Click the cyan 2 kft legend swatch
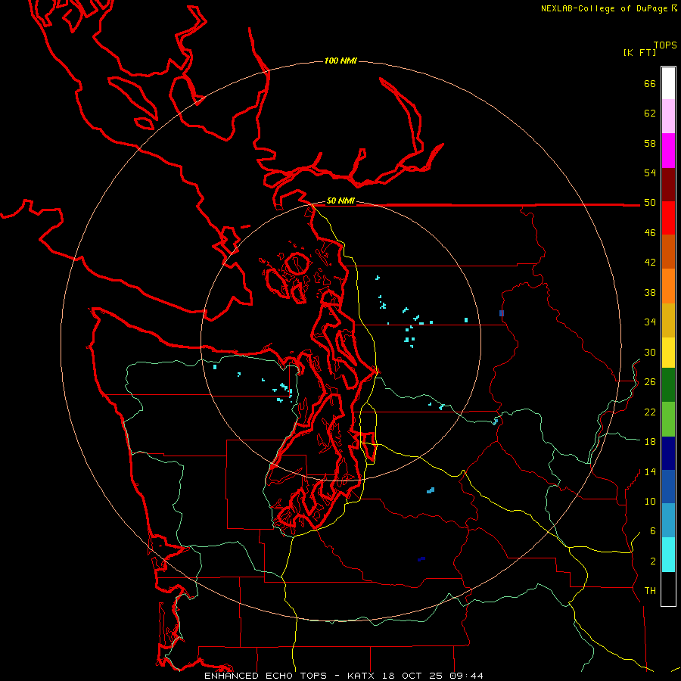This screenshot has height=681, width=681. click(x=668, y=555)
